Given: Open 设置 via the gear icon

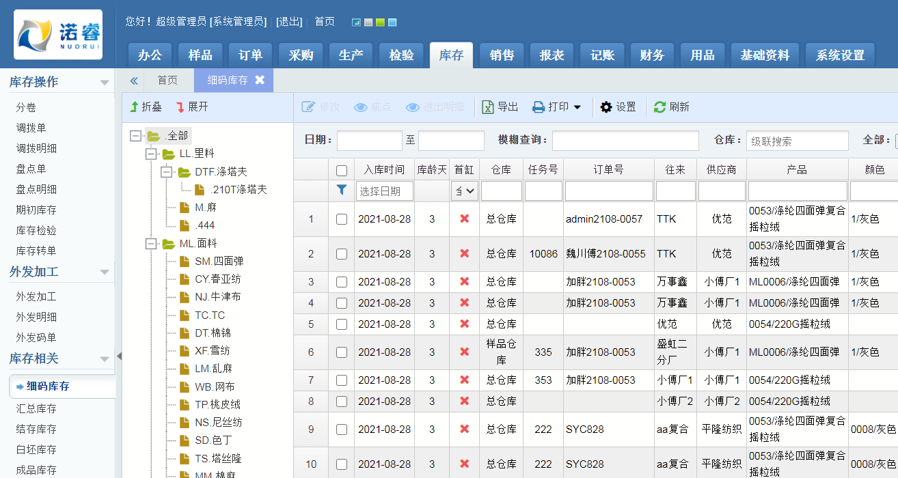Looking at the screenshot, I should (606, 107).
